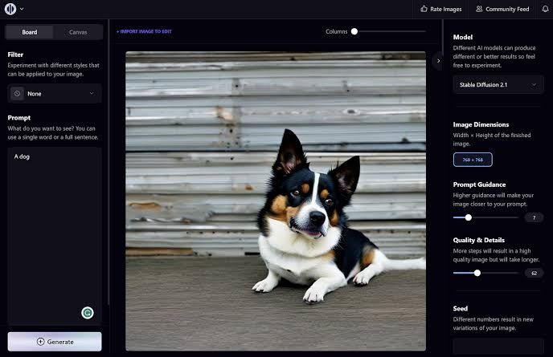This screenshot has width=553, height=357.
Task: Open the logo dropdown chevron menu
Action: [x=22, y=10]
